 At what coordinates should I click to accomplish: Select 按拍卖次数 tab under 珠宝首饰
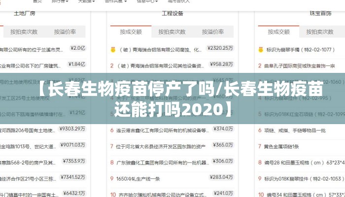click(x=320, y=32)
